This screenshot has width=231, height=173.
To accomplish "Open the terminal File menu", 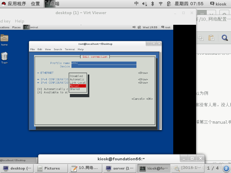I will coord(33,49).
